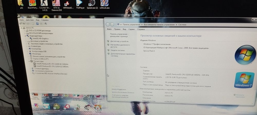Select the Counter-Strike 1.6 desktop icon
Viewport: 257px width, 115px height.
[44, 5]
